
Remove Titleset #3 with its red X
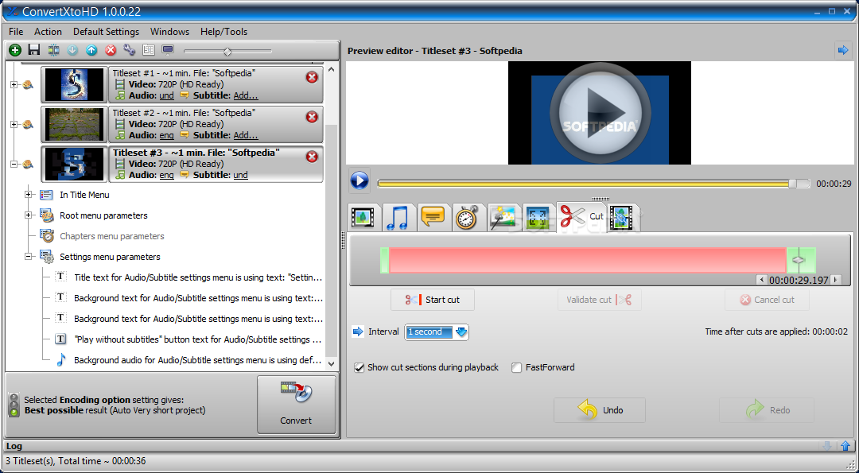(312, 157)
